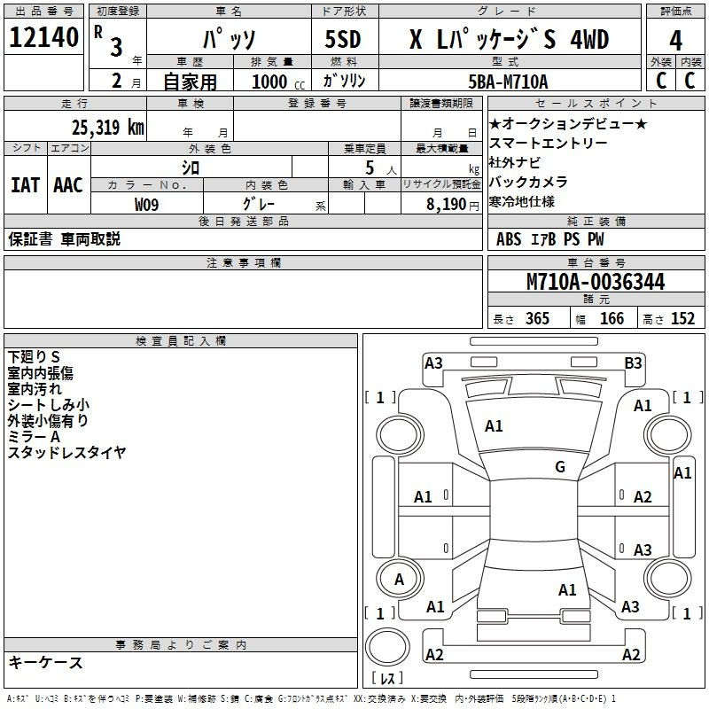Click the B3 mark on the car diagram

(633, 362)
